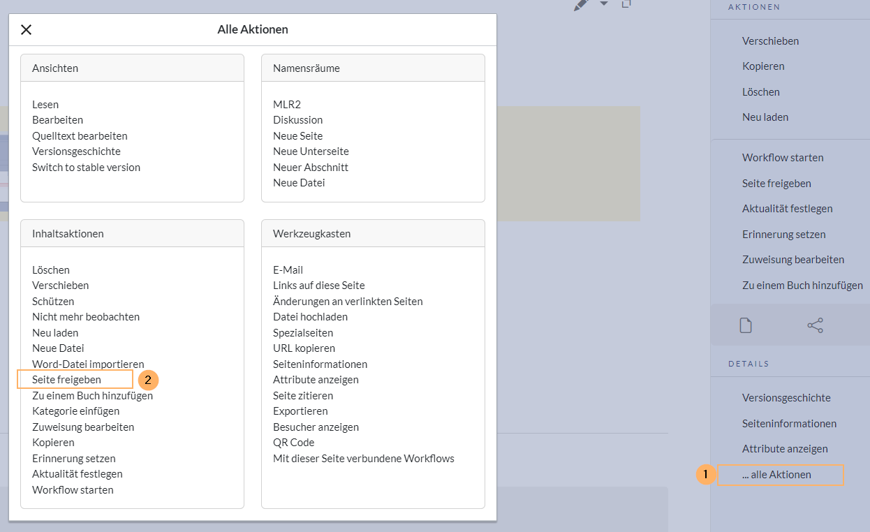Choose Word-Datei importieren
870x532 pixels.
(x=88, y=364)
